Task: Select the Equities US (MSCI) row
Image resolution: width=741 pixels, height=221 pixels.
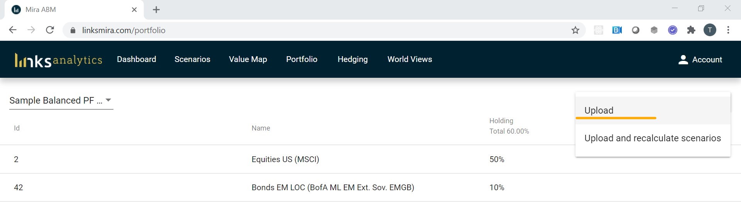Action: [370, 159]
